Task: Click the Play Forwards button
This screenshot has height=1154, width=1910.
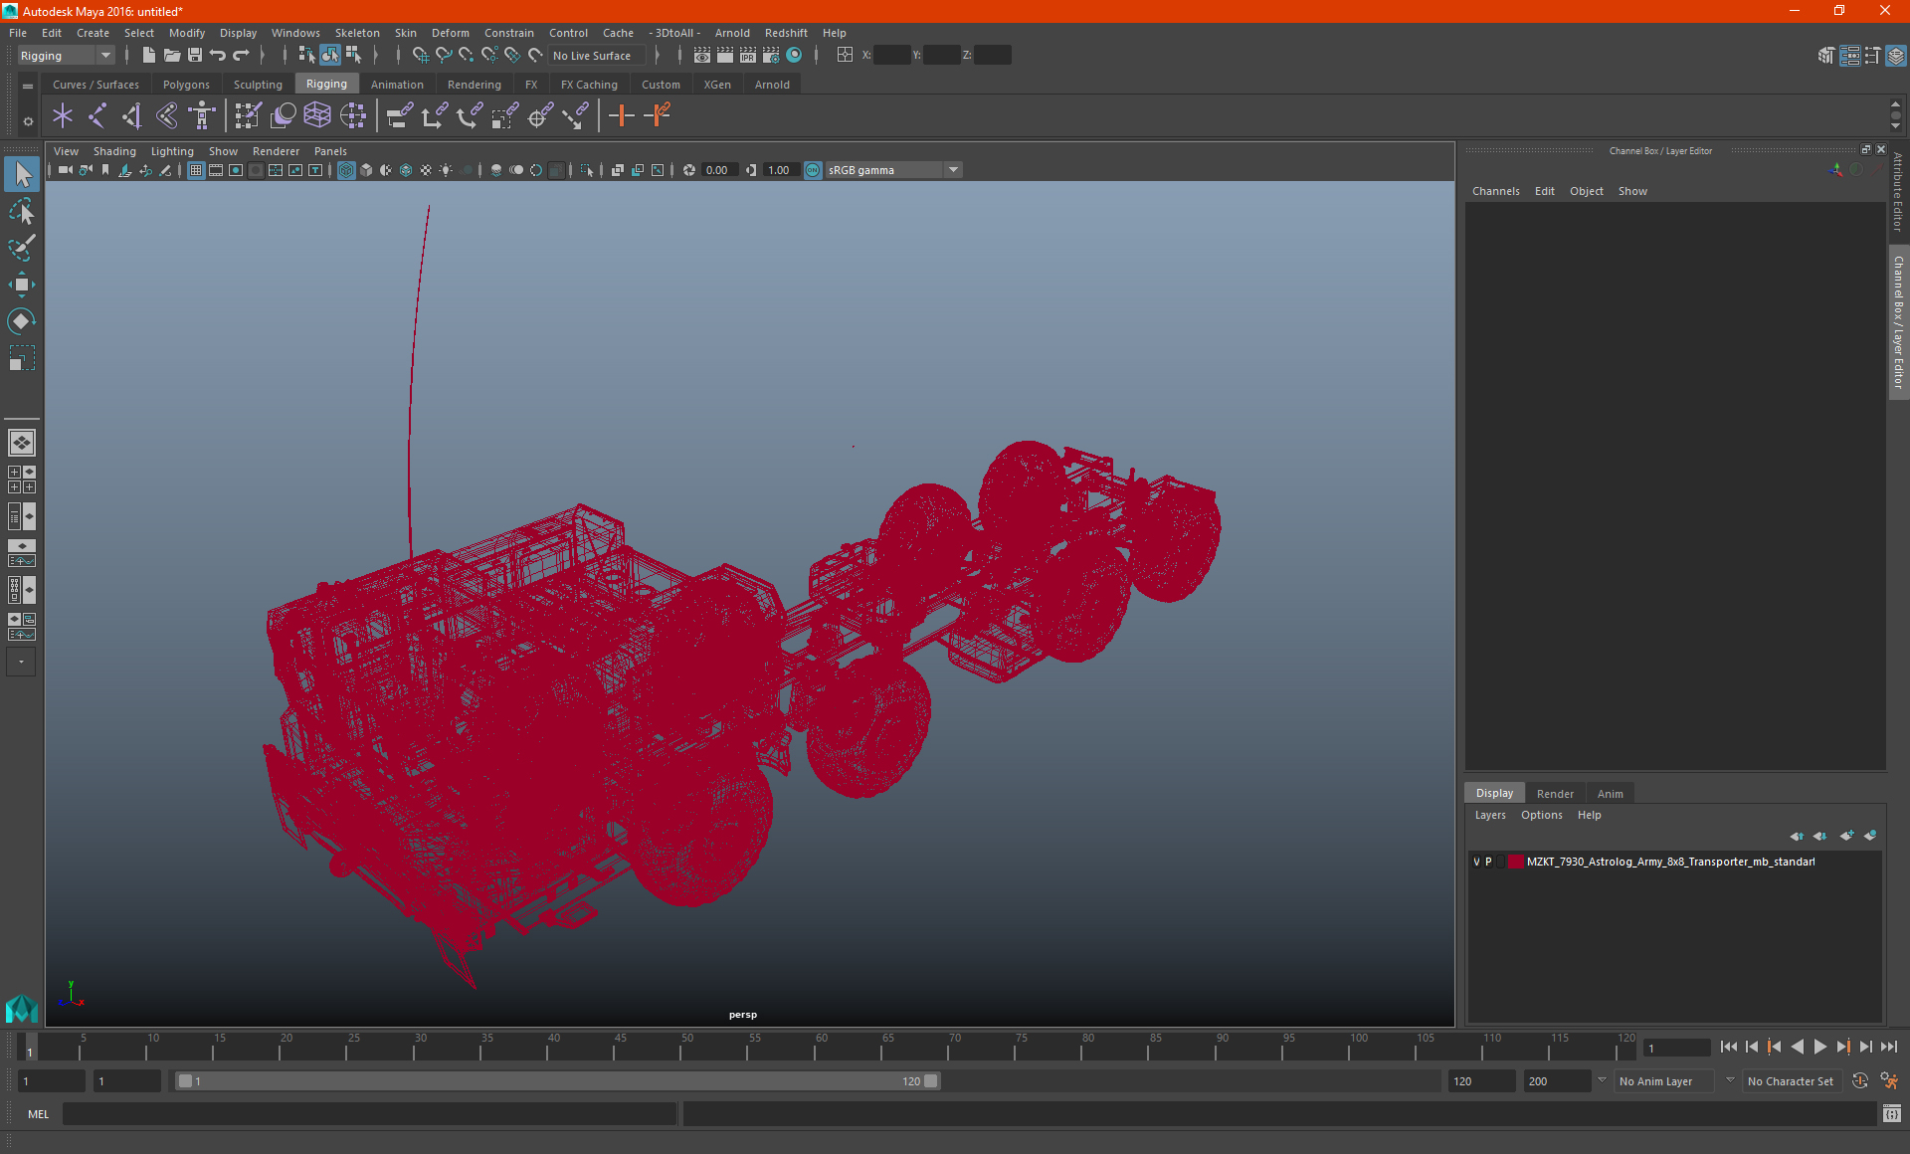Action: 1820,1047
